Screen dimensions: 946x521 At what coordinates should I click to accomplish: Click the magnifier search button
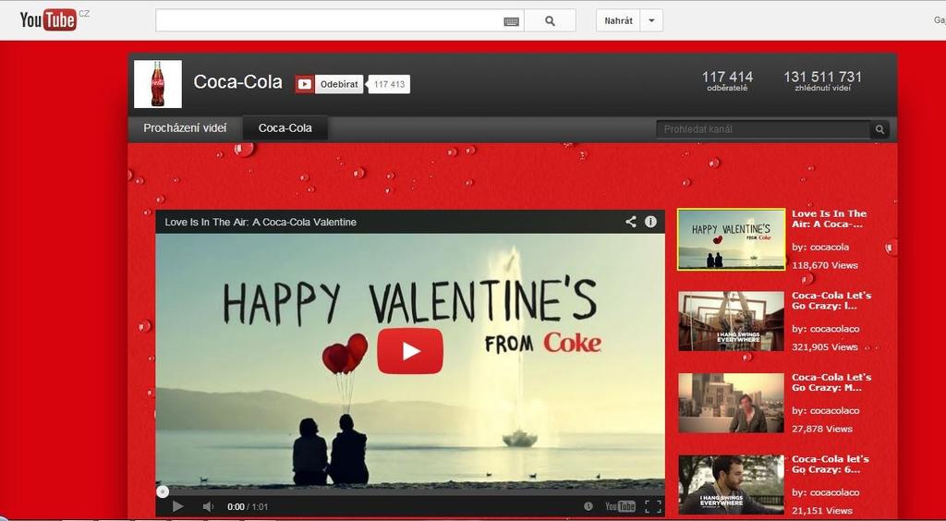(x=550, y=20)
